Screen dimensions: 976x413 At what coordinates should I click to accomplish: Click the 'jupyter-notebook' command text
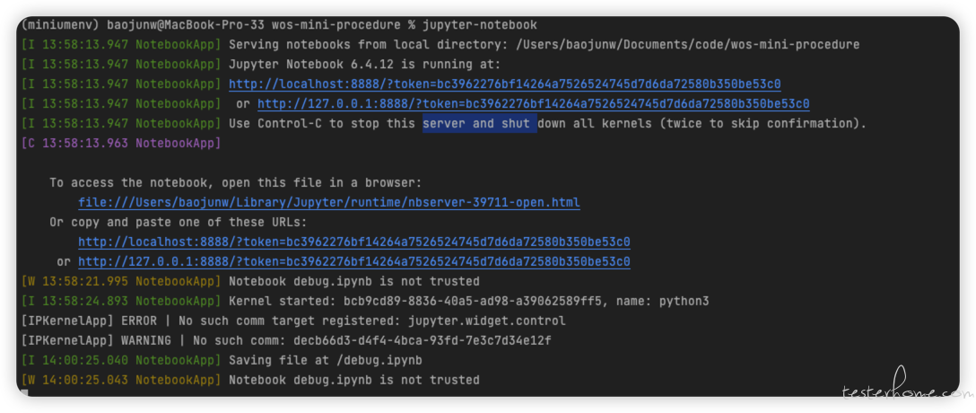480,25
